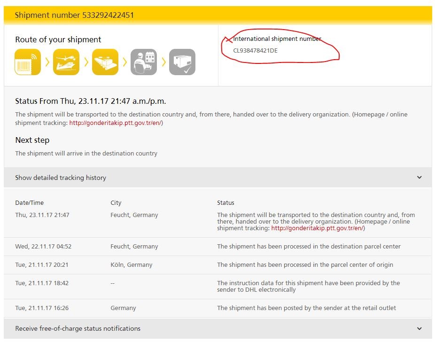The height and width of the screenshot is (342, 435).
Task: Click the Next step heading
Action: (x=32, y=140)
